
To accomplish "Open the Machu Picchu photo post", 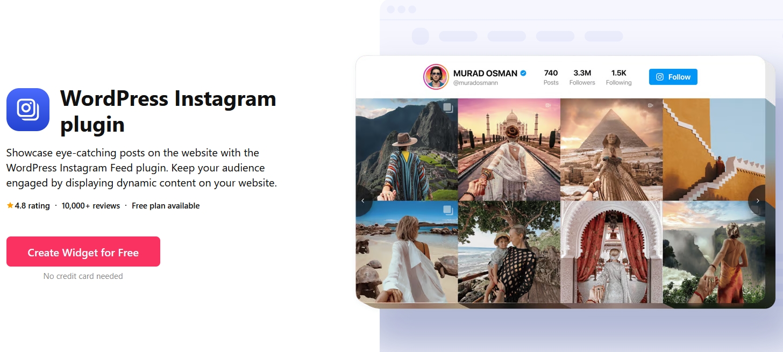I will pyautogui.click(x=407, y=149).
